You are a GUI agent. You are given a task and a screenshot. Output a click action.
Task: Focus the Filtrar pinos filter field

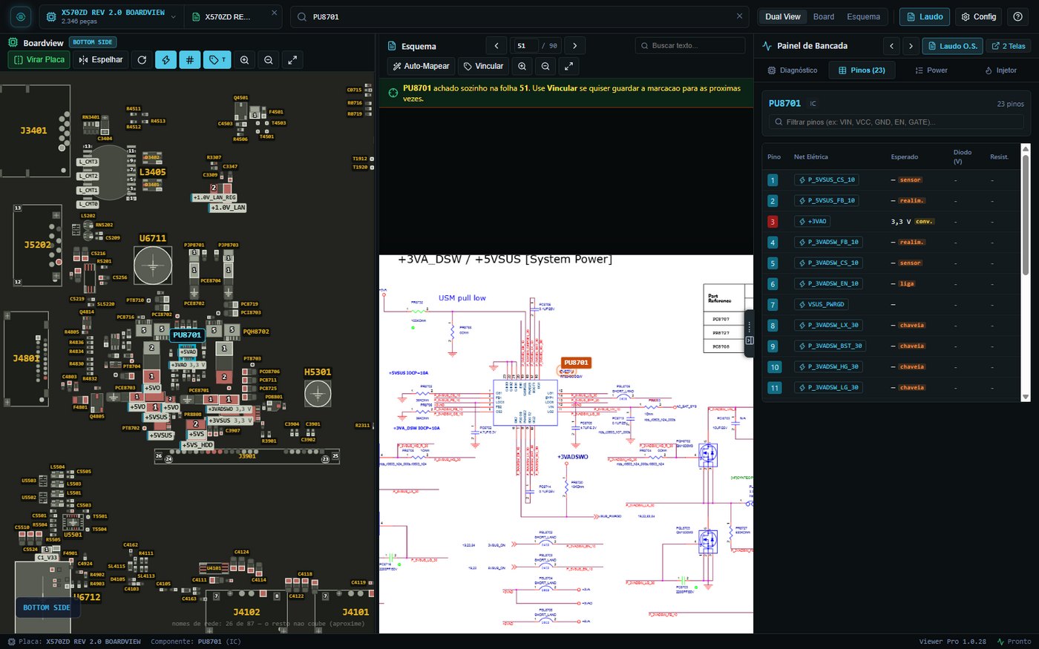pyautogui.click(x=897, y=122)
